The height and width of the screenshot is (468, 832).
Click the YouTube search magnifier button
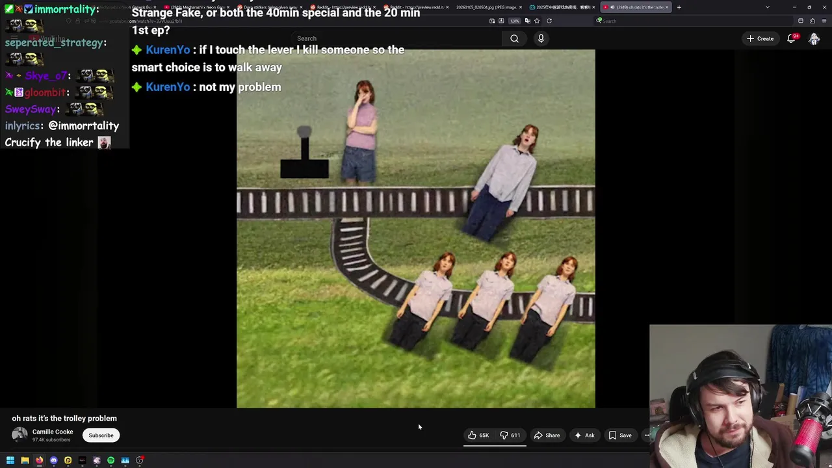coord(514,38)
